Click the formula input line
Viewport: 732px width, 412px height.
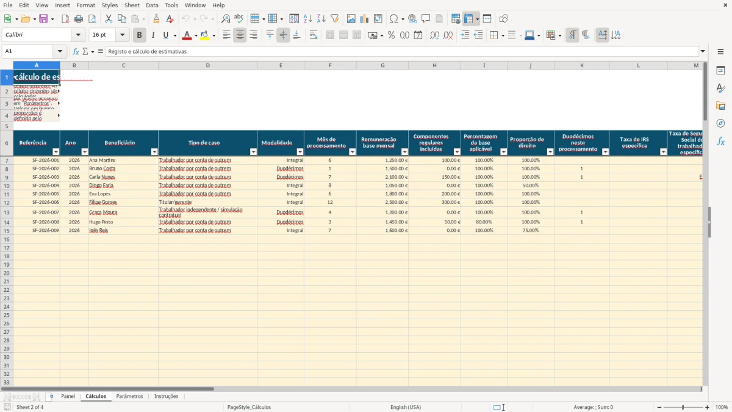coord(402,51)
